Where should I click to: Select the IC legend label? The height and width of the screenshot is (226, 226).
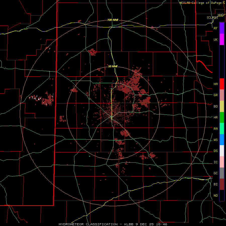(215, 162)
